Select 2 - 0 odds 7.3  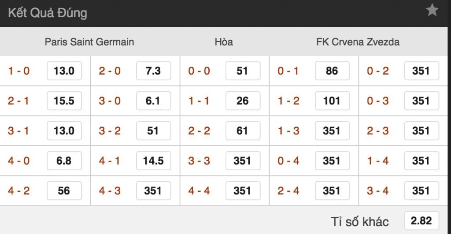[x=153, y=71]
